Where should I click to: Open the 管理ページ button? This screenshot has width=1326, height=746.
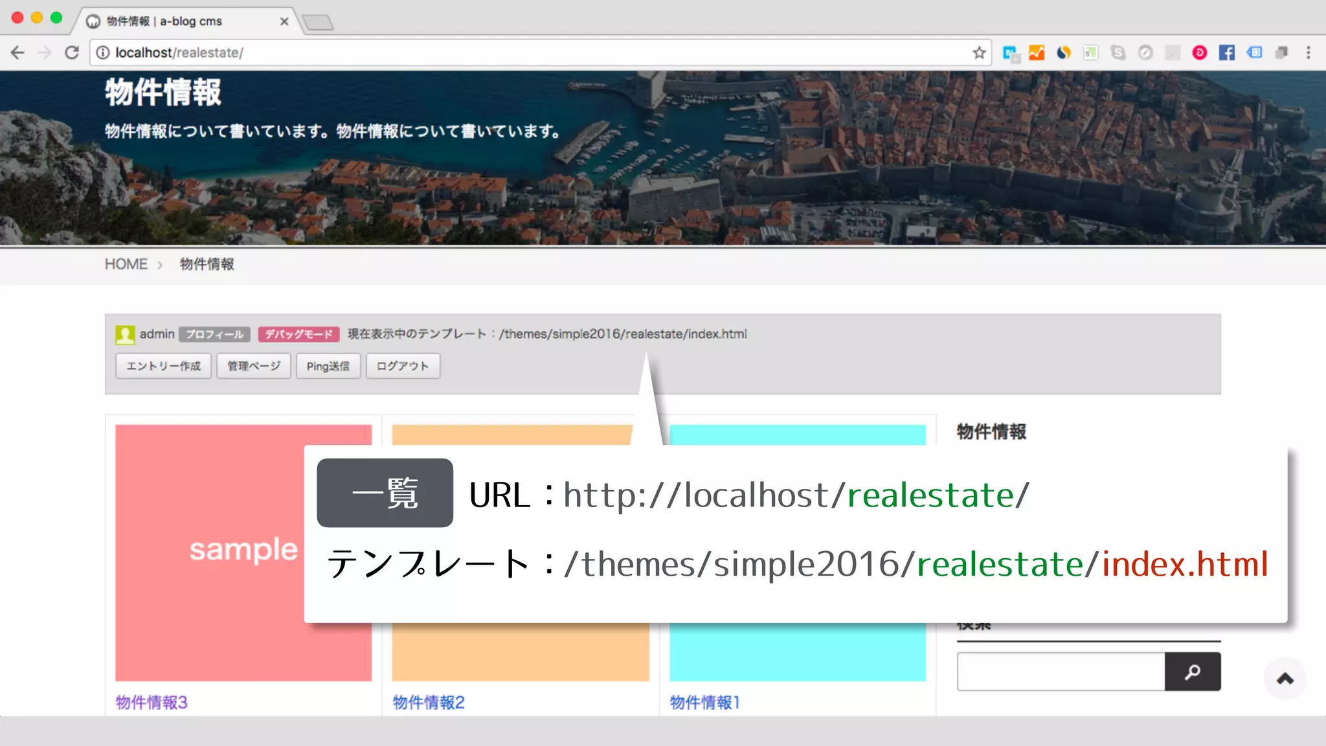[254, 366]
